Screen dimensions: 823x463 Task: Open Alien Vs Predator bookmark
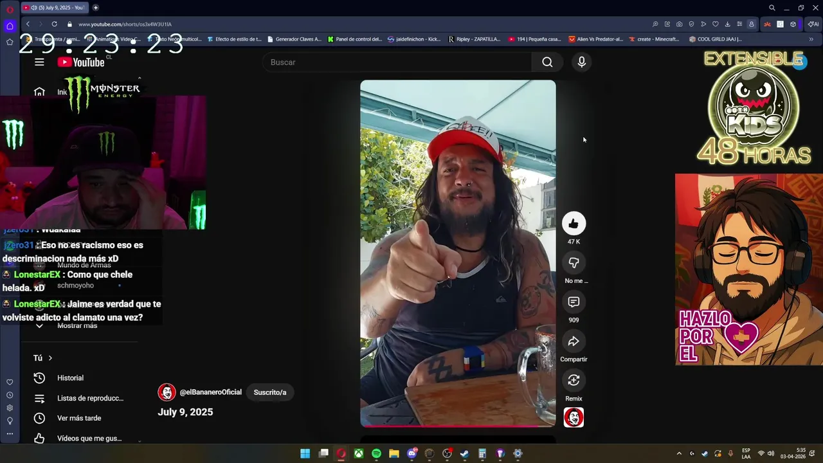click(x=596, y=39)
